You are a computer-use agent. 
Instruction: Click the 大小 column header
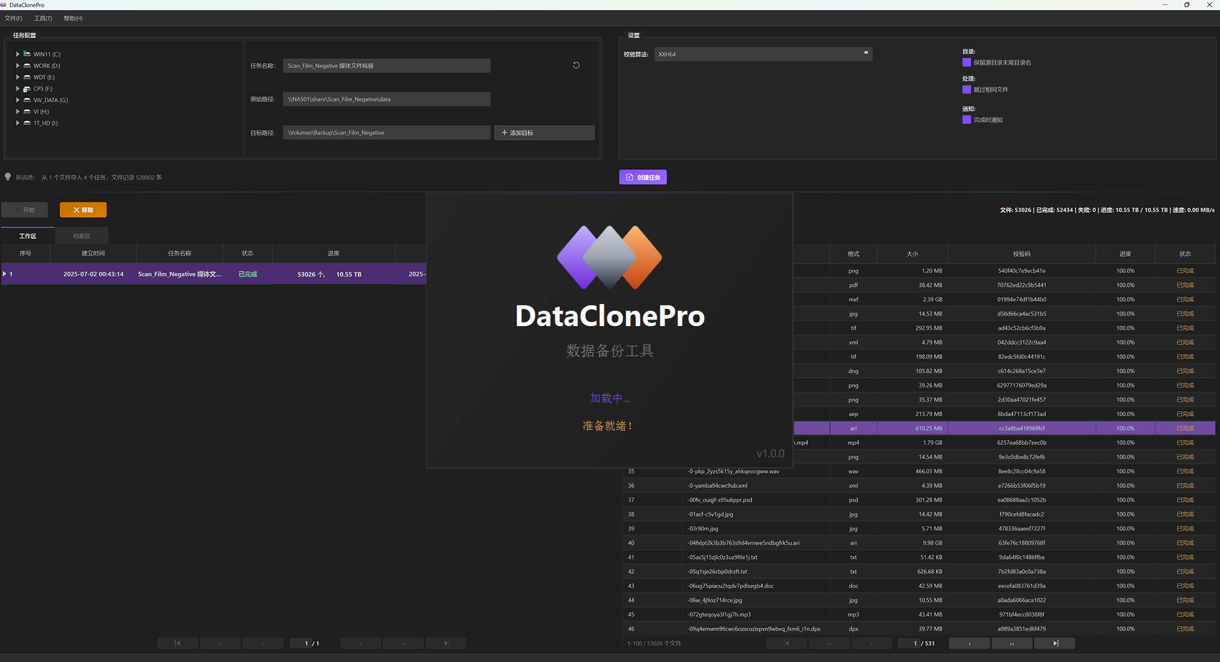pyautogui.click(x=912, y=254)
